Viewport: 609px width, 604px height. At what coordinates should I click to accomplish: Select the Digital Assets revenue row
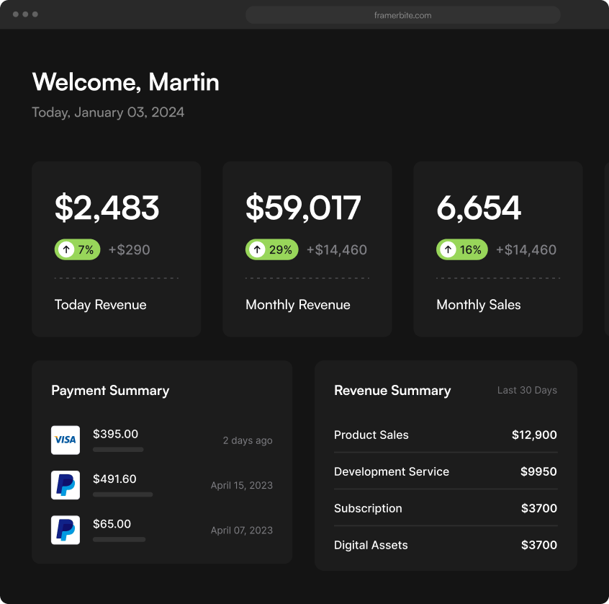tap(446, 545)
